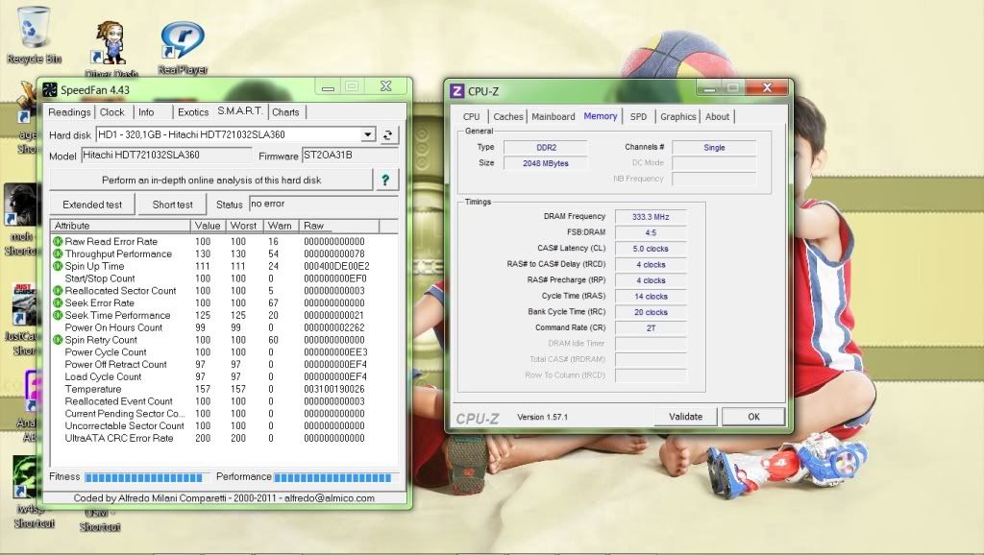
Task: Open the moh shortcut desktop icon
Action: (21, 221)
